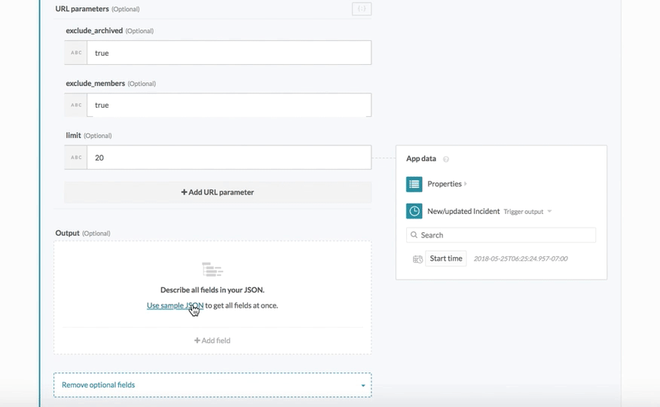Click the ABC type icon for limit
The height and width of the screenshot is (407, 660).
pyautogui.click(x=76, y=158)
